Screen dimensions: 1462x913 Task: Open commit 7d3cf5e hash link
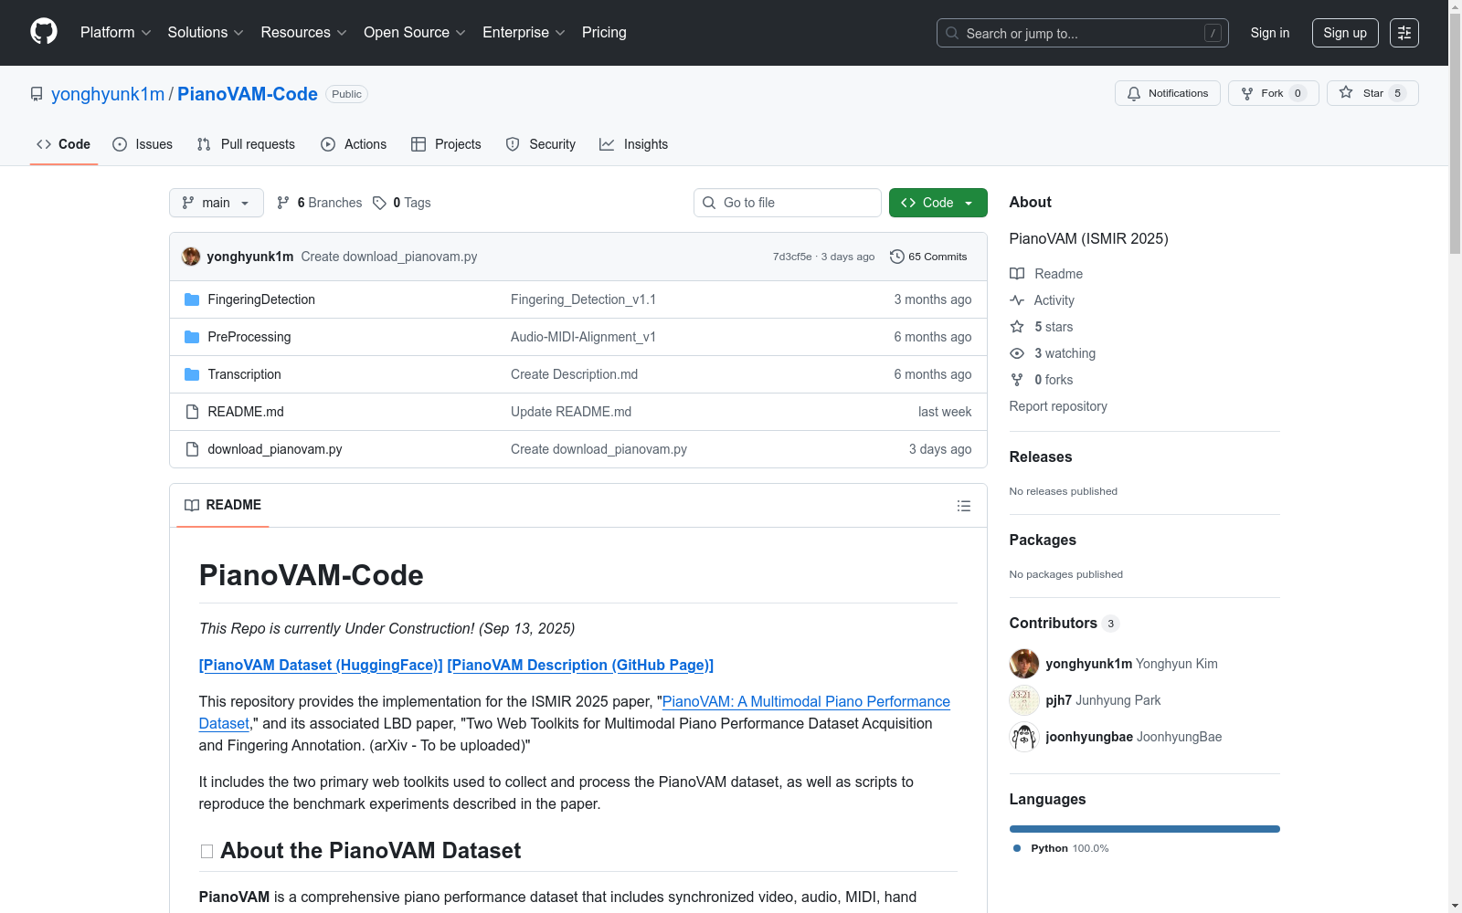(x=792, y=257)
